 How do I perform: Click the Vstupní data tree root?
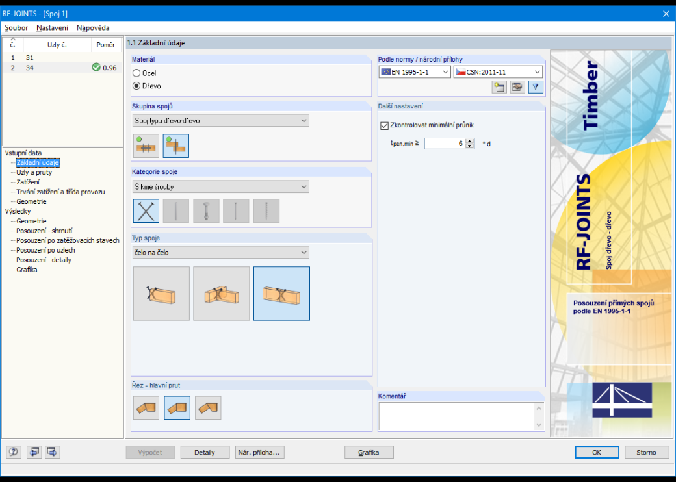23,153
